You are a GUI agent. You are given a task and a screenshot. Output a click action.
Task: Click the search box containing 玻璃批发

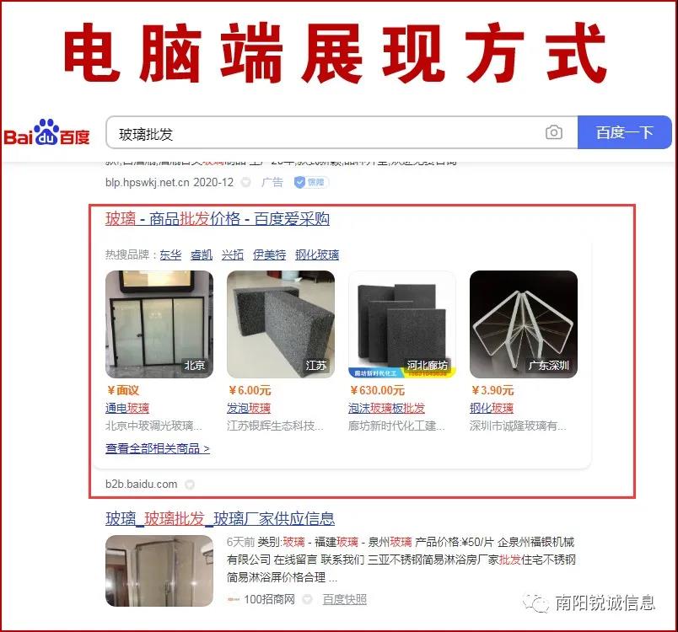pyautogui.click(x=342, y=132)
